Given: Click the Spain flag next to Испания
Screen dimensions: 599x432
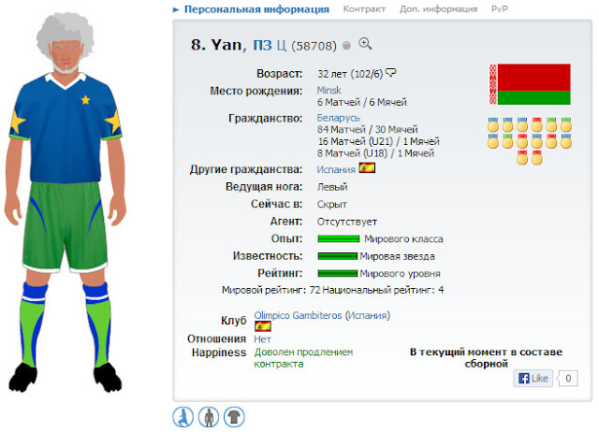Looking at the screenshot, I should pyautogui.click(x=367, y=168).
